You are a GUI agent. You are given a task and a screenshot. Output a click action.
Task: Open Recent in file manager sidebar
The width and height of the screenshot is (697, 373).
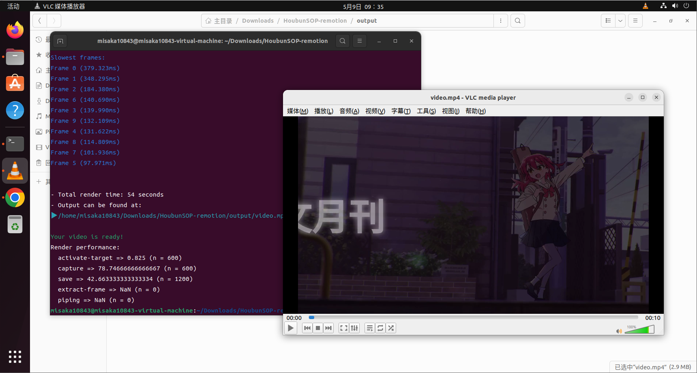(x=43, y=39)
